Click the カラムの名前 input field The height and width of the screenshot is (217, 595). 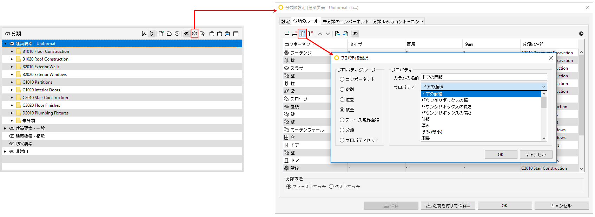point(484,77)
